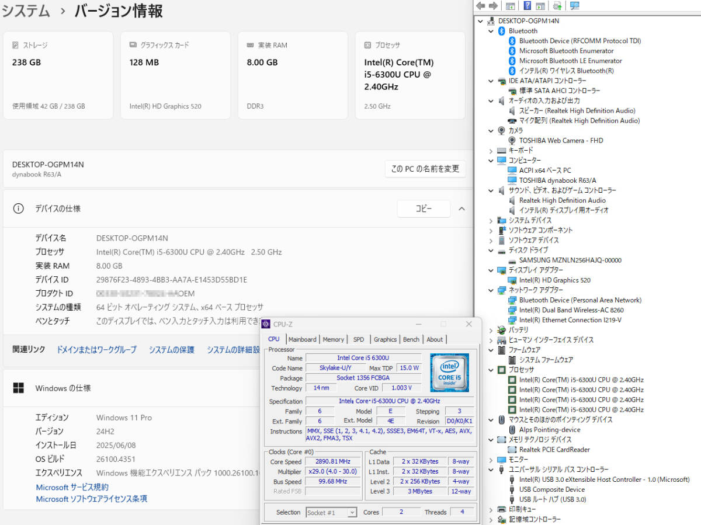Image resolution: width=701 pixels, height=525 pixels.
Task: Expand the バッテリ category
Action: pos(491,330)
